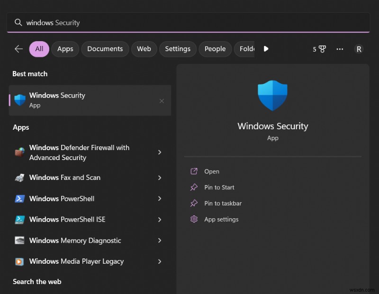Click the Windows Media Player Legacy icon
This screenshot has width=379, height=294.
19,262
